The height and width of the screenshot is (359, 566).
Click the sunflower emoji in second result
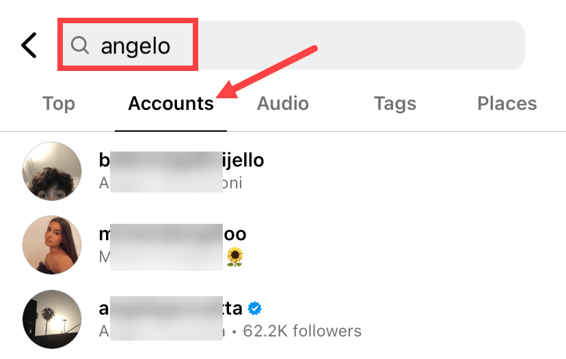point(234,257)
